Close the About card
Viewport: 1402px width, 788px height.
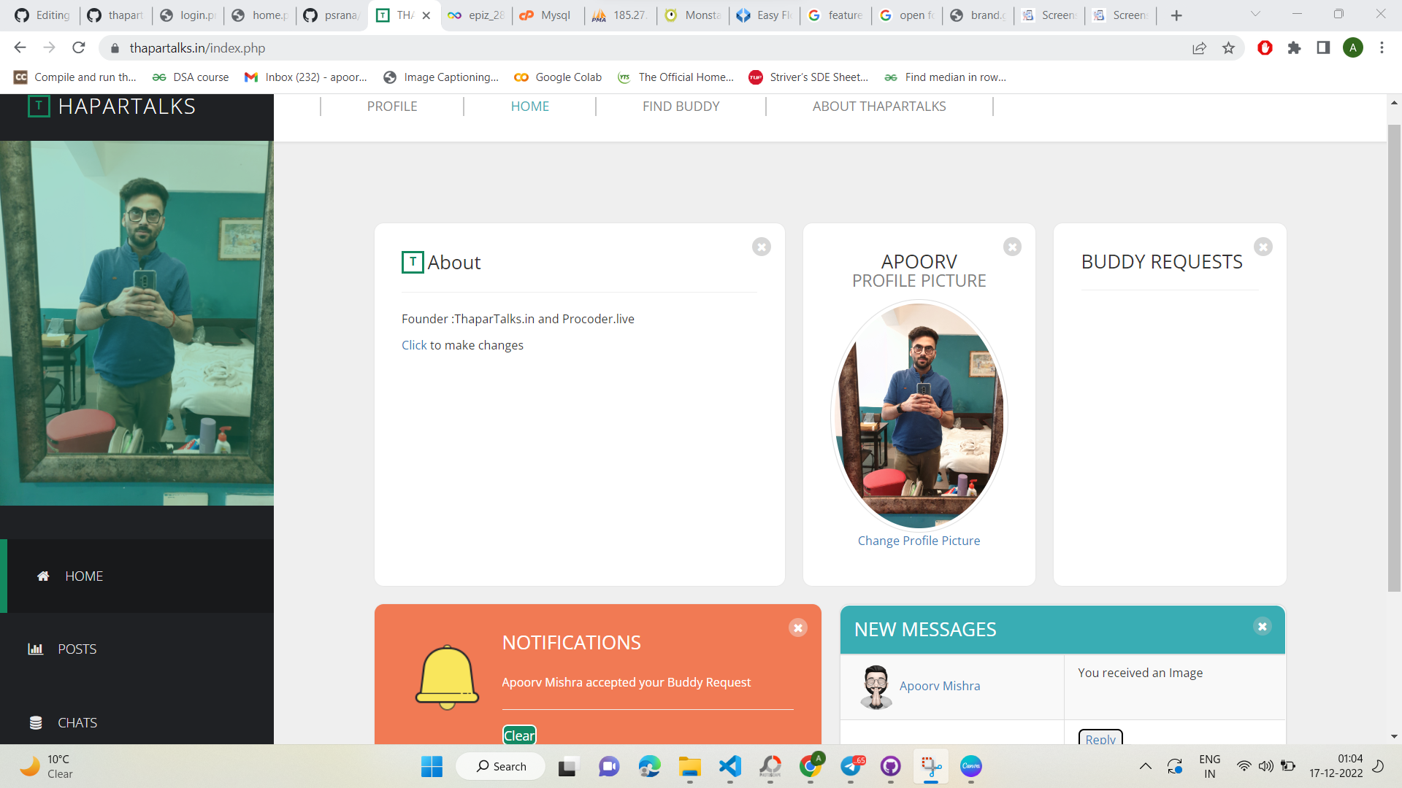762,247
